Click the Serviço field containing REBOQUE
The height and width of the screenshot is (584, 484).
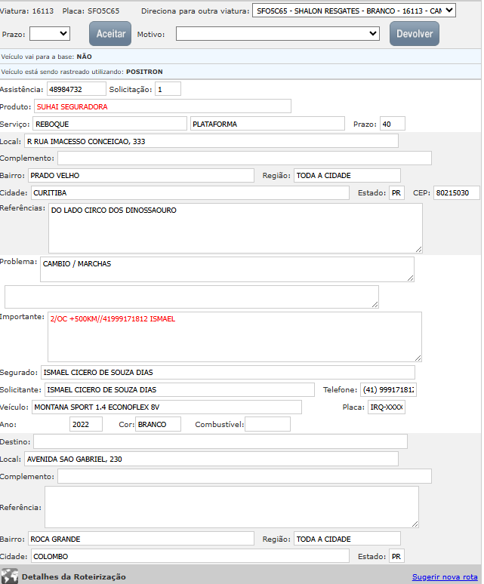[x=109, y=124]
